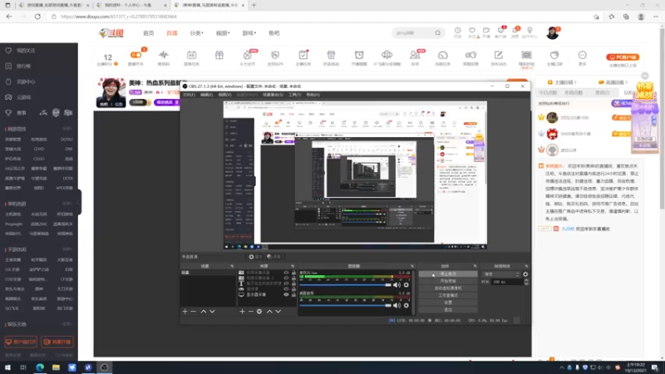
Task: Remove selected scene with minus icon
Action: (x=194, y=311)
